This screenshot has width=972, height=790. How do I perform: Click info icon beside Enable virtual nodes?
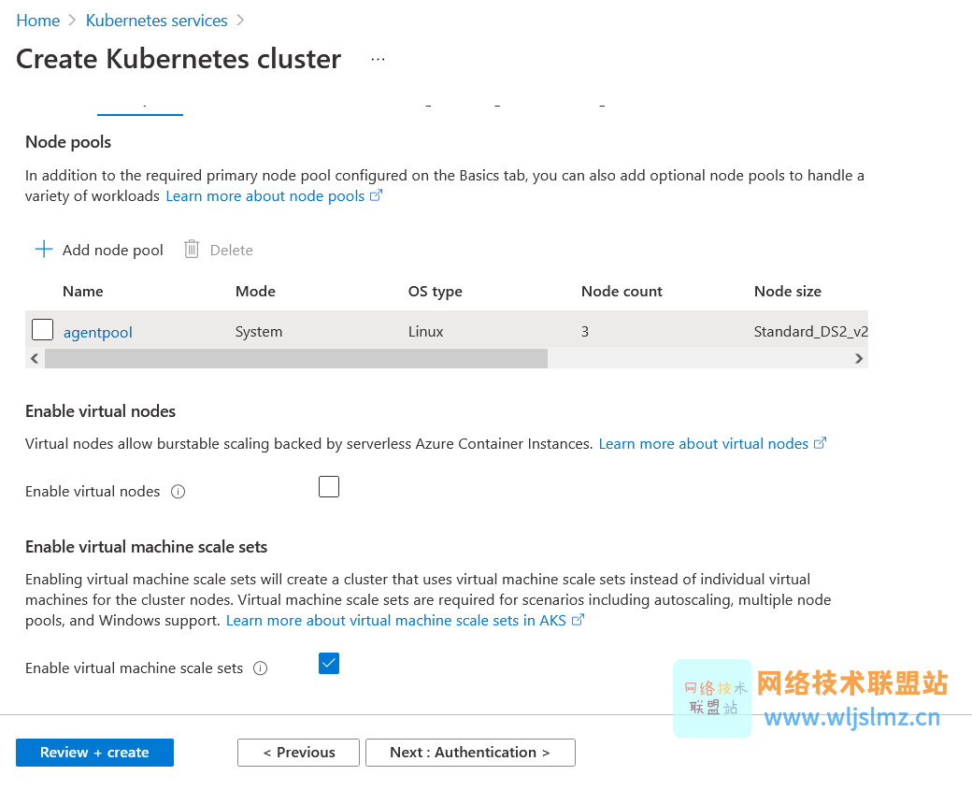click(x=178, y=492)
